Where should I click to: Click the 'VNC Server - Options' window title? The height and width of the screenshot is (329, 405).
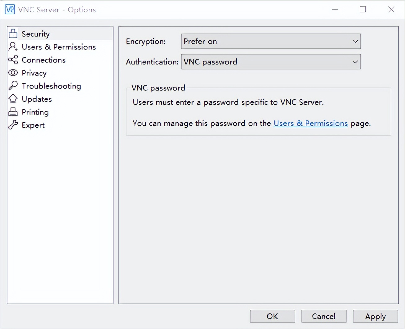pos(57,10)
